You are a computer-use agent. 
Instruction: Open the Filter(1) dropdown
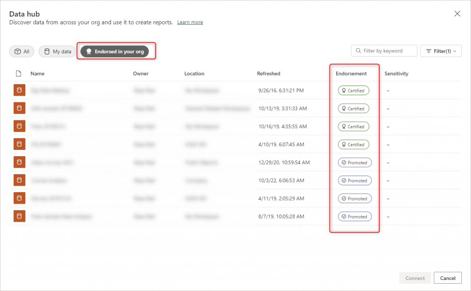441,51
